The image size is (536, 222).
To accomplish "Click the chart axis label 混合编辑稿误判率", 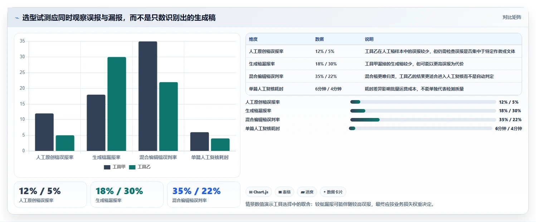I will pyautogui.click(x=158, y=157).
